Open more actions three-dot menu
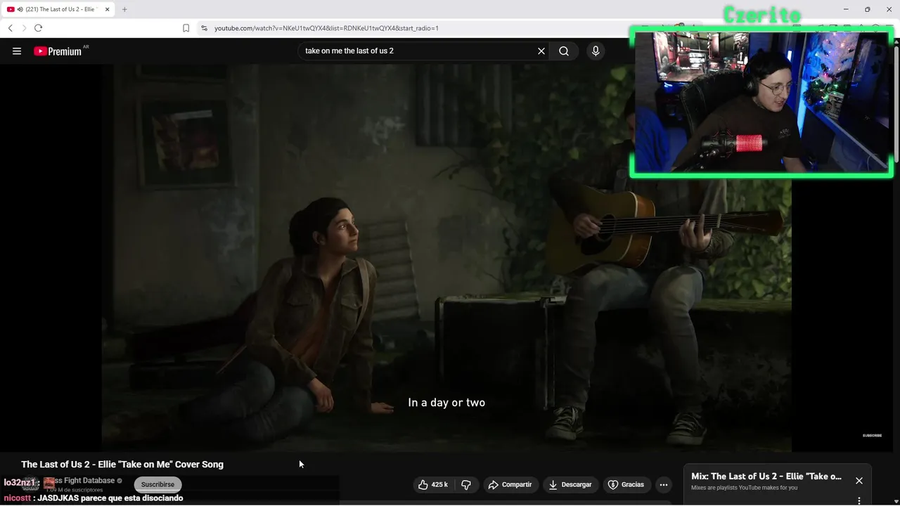The image size is (900, 506). coord(663,484)
